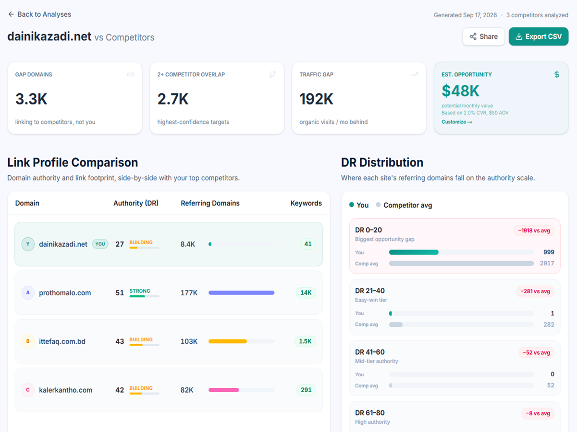Click the 2.7K competitor overlap value
Screen dimensions: 577x432
pyautogui.click(x=173, y=99)
